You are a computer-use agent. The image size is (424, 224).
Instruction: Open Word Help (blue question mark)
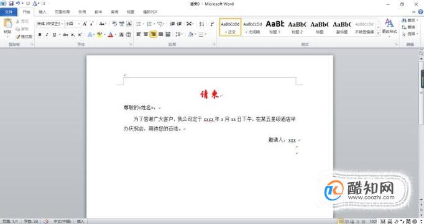tap(421, 12)
